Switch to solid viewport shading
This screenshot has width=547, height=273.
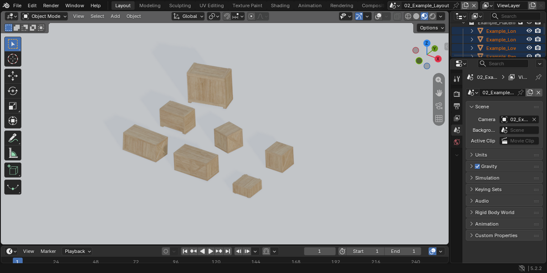(416, 16)
